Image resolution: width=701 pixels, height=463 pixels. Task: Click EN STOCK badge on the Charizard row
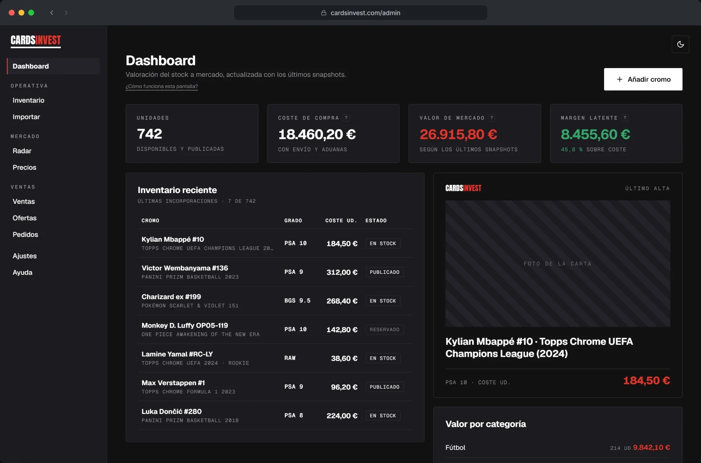coord(383,301)
